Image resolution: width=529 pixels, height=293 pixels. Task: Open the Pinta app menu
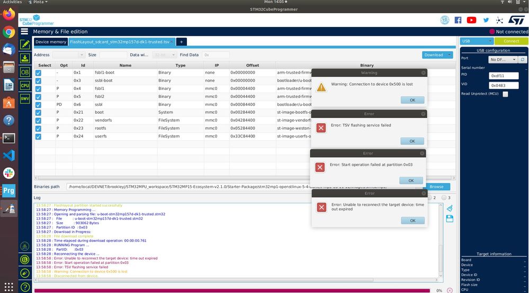coord(38,2)
